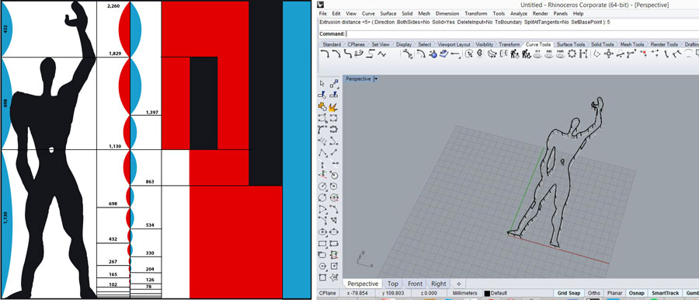Image resolution: width=699 pixels, height=300 pixels.
Task: Open the Help menu
Action: click(x=578, y=14)
